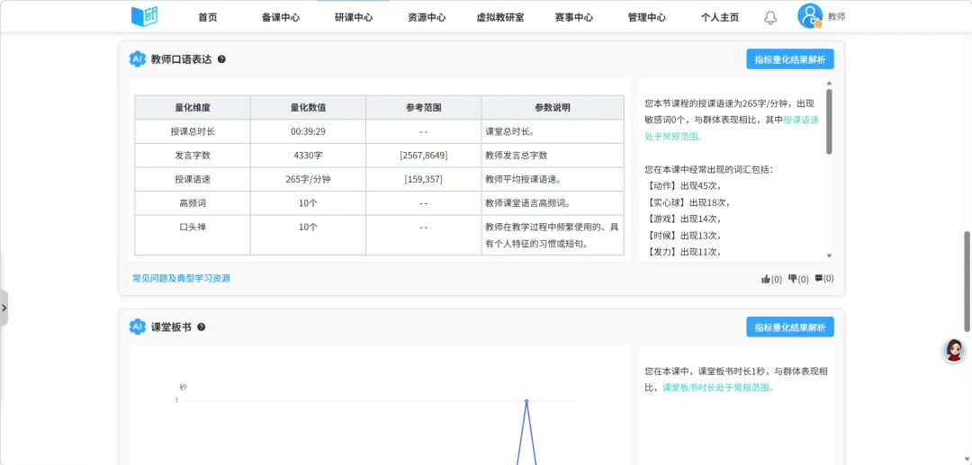The width and height of the screenshot is (972, 465).
Task: Switch to 虚拟教研室
Action: pos(500,17)
